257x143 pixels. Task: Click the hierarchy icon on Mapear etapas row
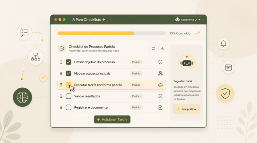tap(160, 74)
